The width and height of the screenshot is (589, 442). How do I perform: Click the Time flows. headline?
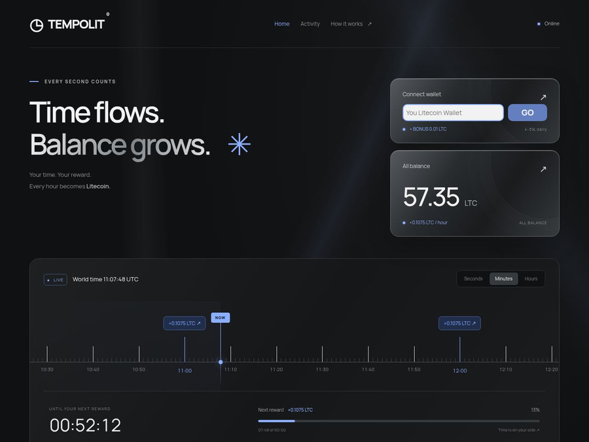pyautogui.click(x=97, y=112)
